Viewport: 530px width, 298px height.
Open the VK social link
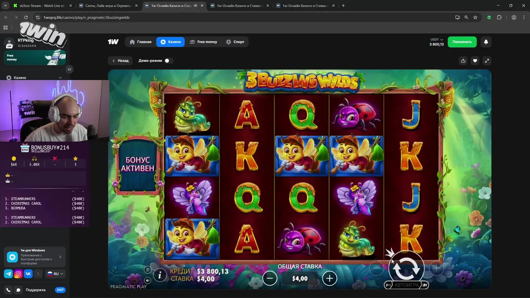coord(28,274)
